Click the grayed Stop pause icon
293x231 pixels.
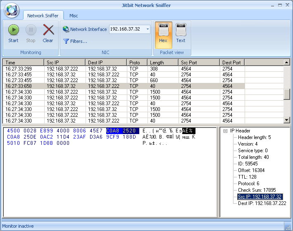coord(31,30)
